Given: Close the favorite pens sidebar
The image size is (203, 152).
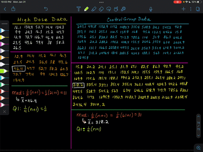Looking at the screenshot, I should pyautogui.click(x=5, y=111).
